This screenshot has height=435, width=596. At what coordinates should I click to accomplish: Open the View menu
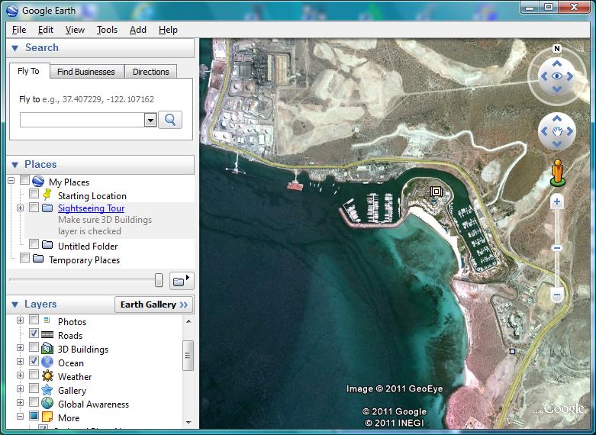(75, 30)
